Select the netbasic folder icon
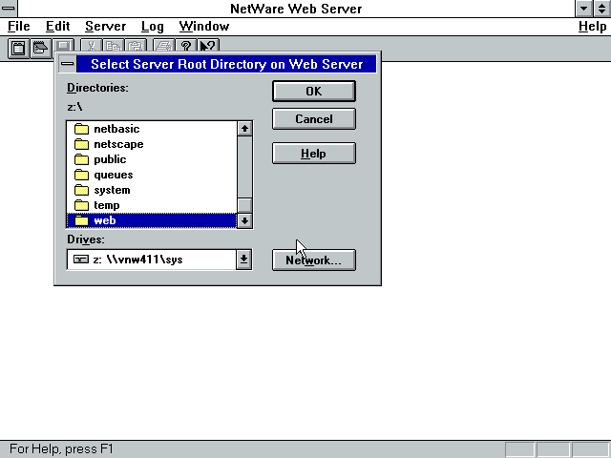611x458 pixels. pyautogui.click(x=81, y=129)
